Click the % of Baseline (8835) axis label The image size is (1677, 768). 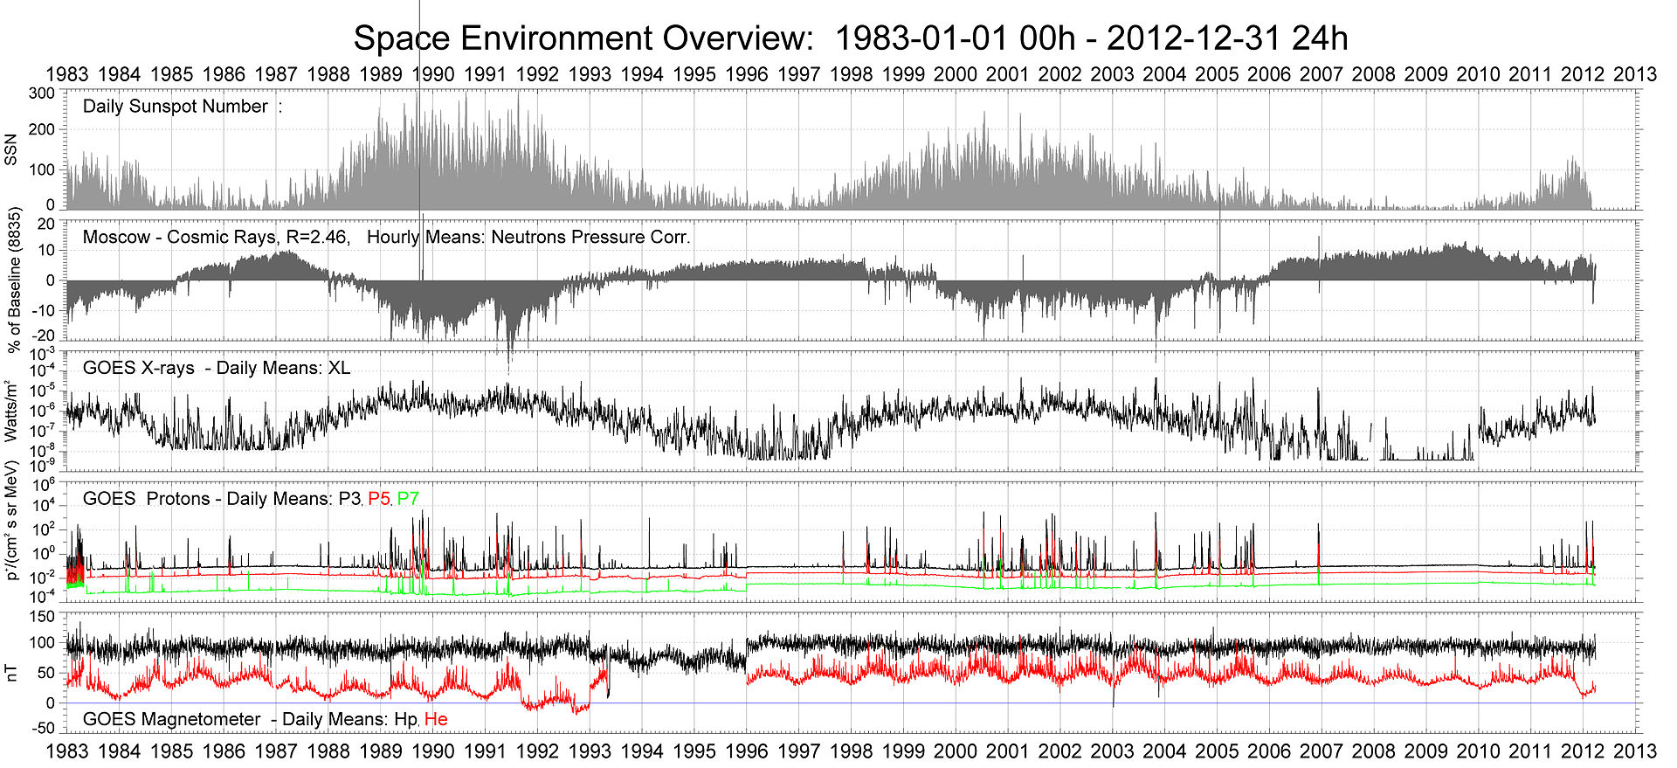coord(14,280)
